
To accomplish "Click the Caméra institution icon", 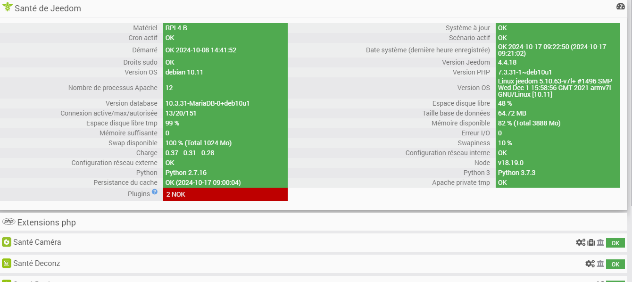I will click(x=600, y=242).
